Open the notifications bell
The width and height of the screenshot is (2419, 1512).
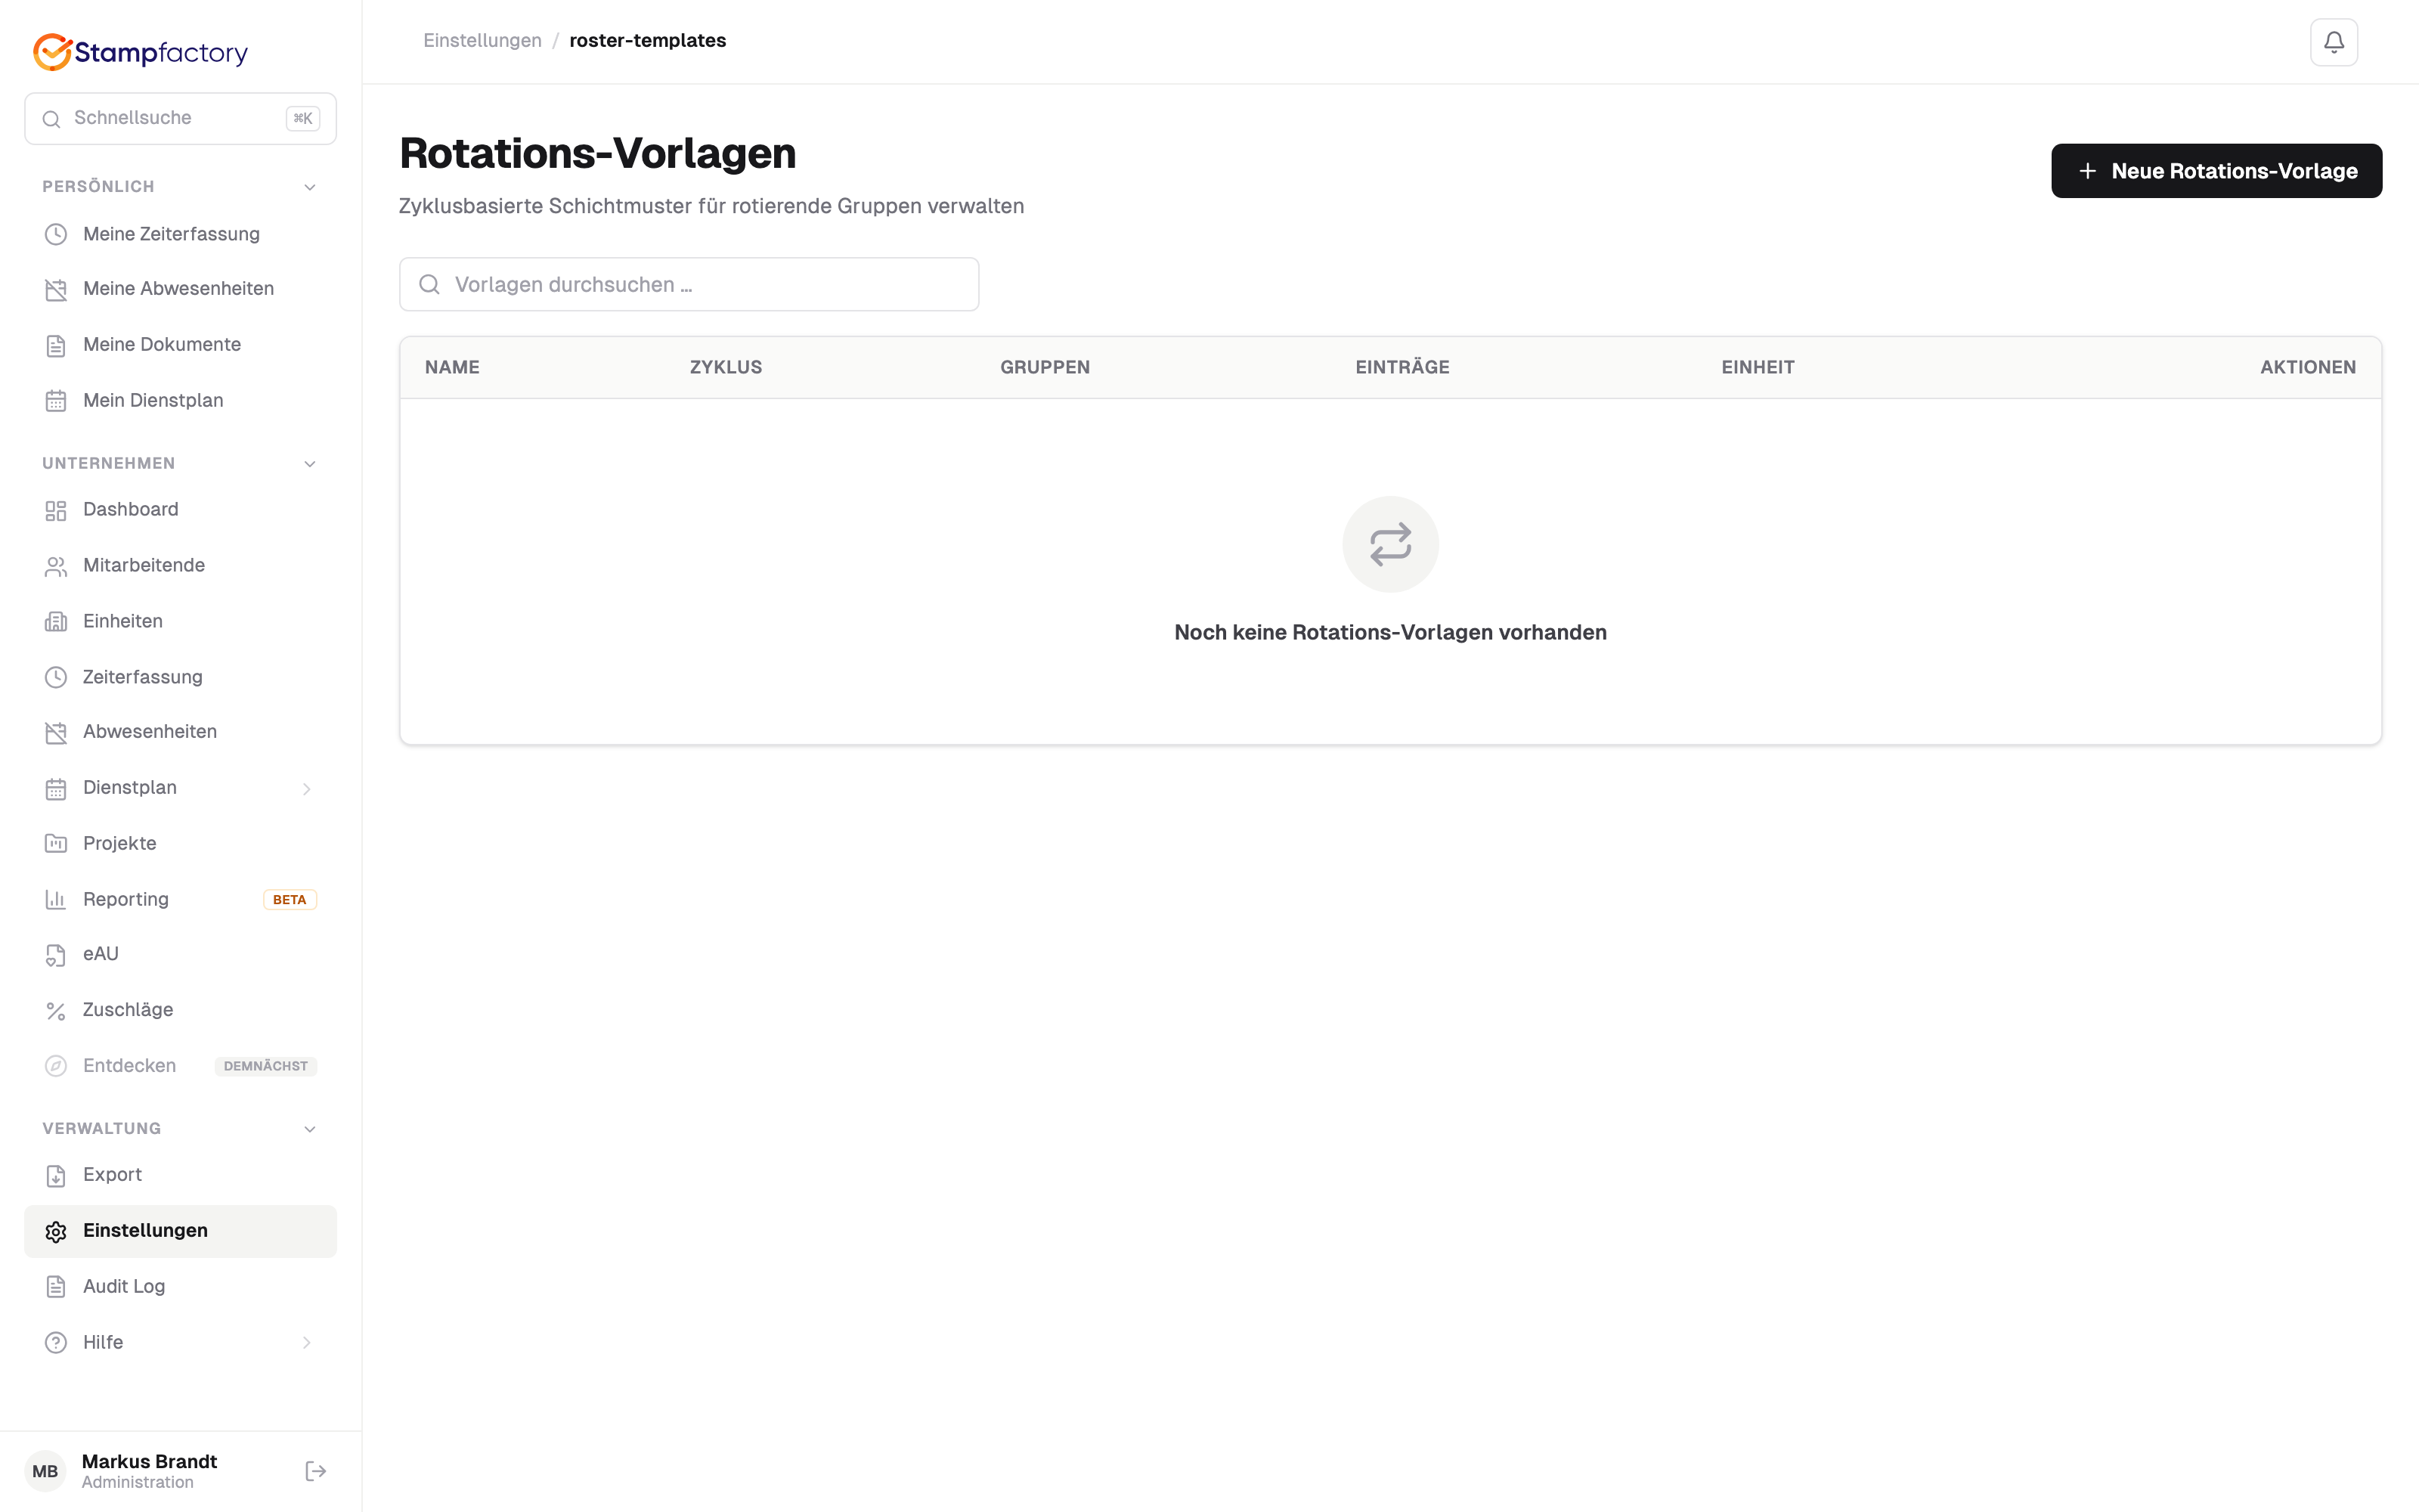click(2333, 42)
